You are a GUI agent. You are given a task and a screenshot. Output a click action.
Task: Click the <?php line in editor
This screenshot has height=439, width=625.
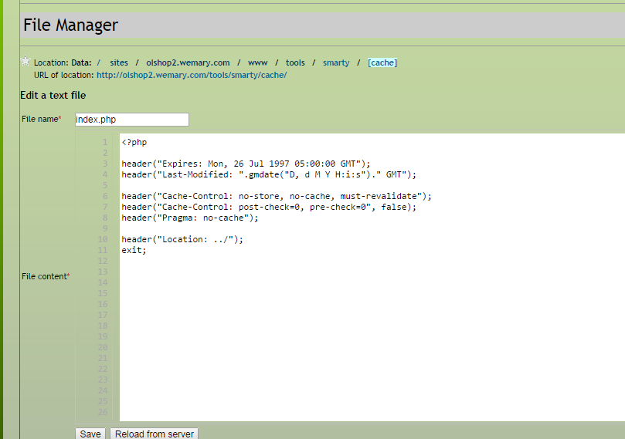(134, 142)
